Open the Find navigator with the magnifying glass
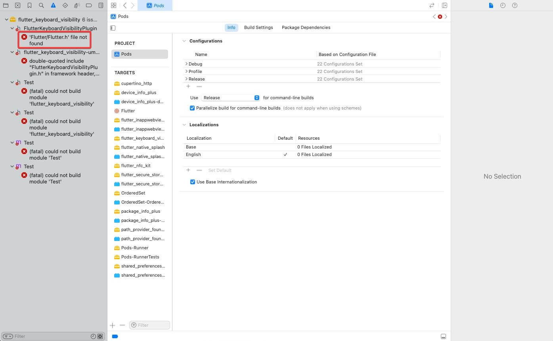This screenshot has height=341, width=553. [x=41, y=5]
